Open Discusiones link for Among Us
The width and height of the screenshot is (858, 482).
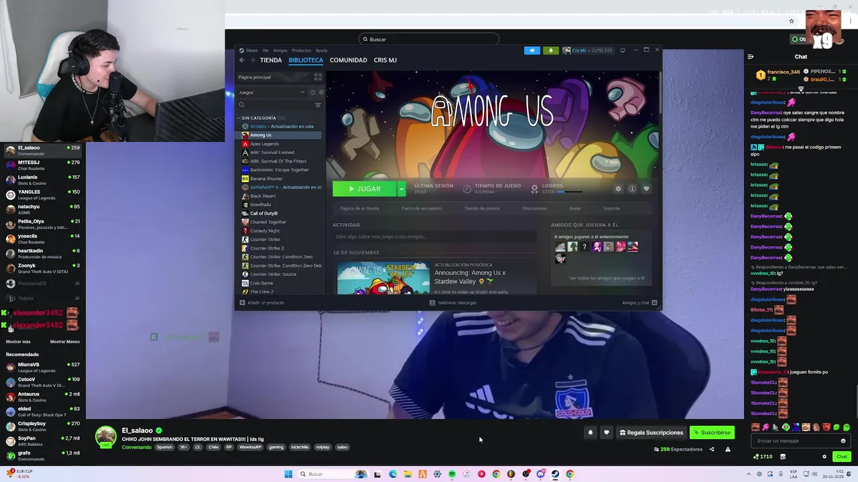535,208
